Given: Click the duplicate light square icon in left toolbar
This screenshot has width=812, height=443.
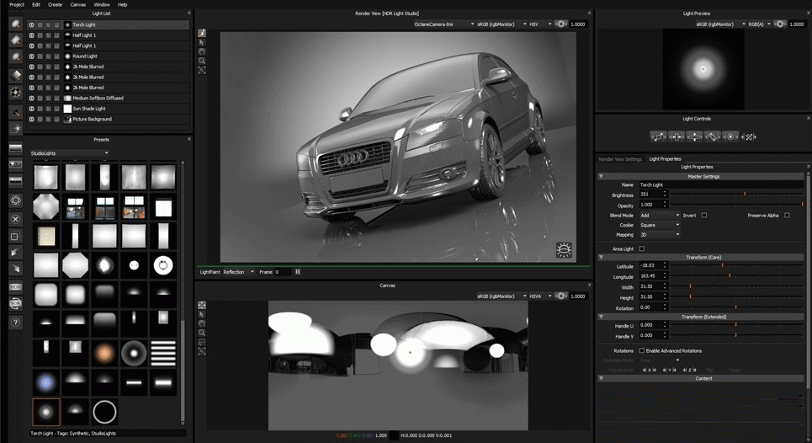Looking at the screenshot, I should pyautogui.click(x=15, y=237).
